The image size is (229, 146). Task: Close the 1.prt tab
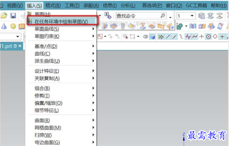[x=20, y=46]
